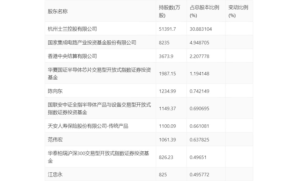Click the share count 8235
Screen dimensions: 298x181
[x=164, y=43]
